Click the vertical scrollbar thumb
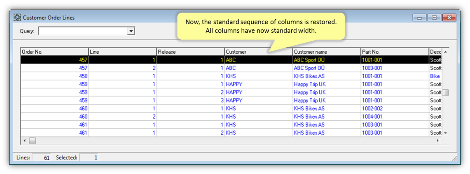This screenshot has width=470, height=174. coord(445,92)
